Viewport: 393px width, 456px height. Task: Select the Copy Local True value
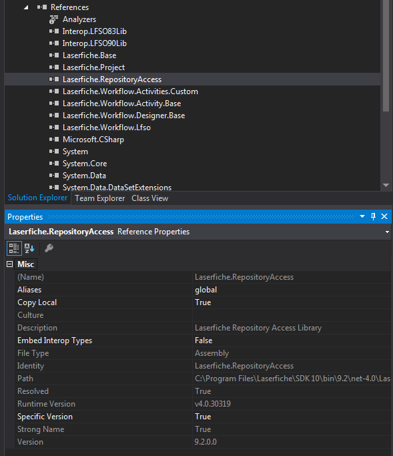tap(292, 302)
